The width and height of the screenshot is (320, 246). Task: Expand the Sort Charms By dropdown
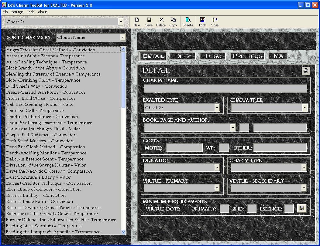point(123,37)
